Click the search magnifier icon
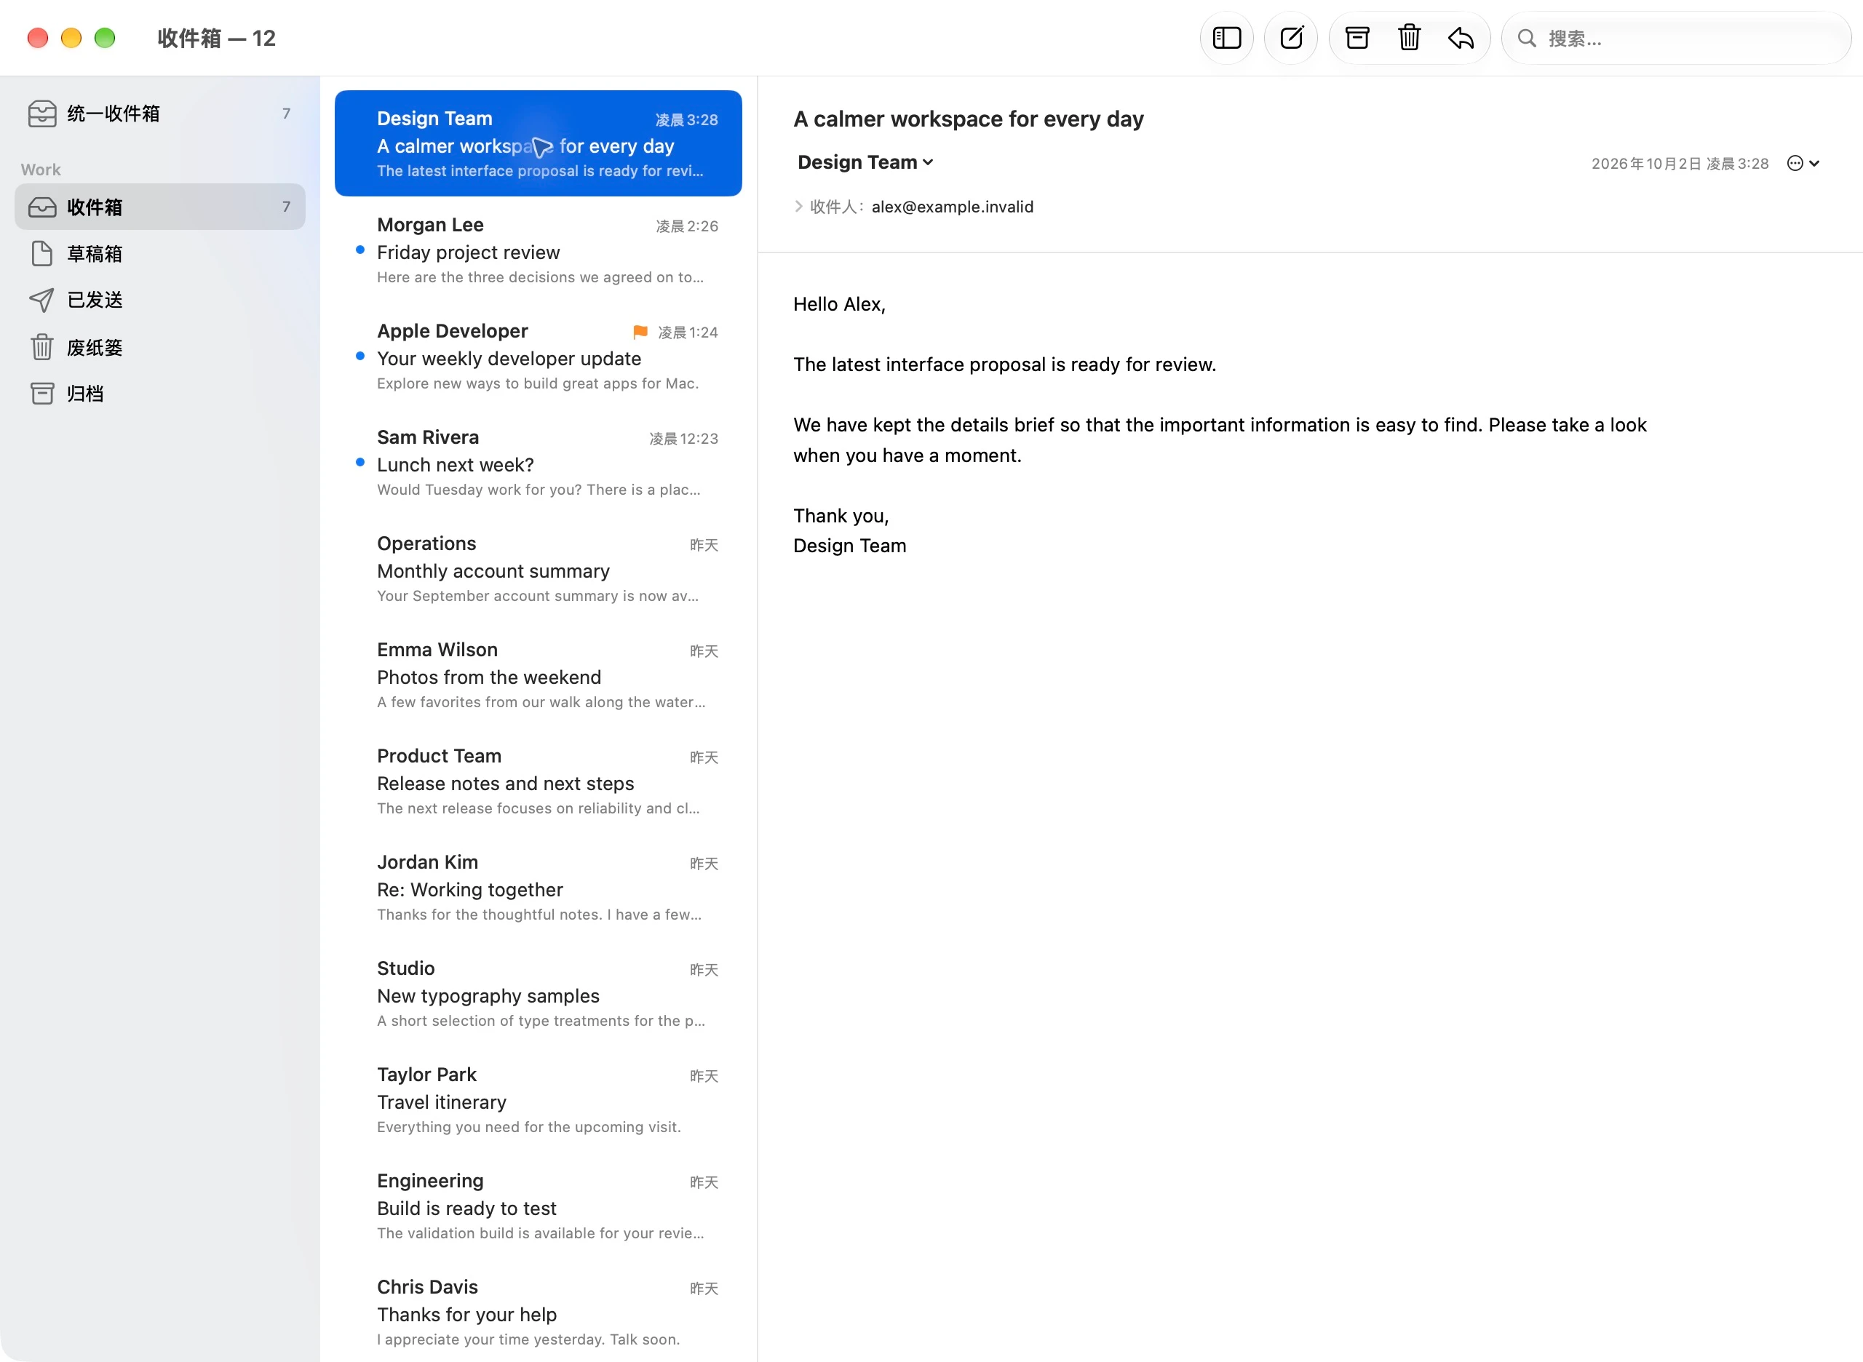Image resolution: width=1863 pixels, height=1362 pixels. (x=1527, y=38)
